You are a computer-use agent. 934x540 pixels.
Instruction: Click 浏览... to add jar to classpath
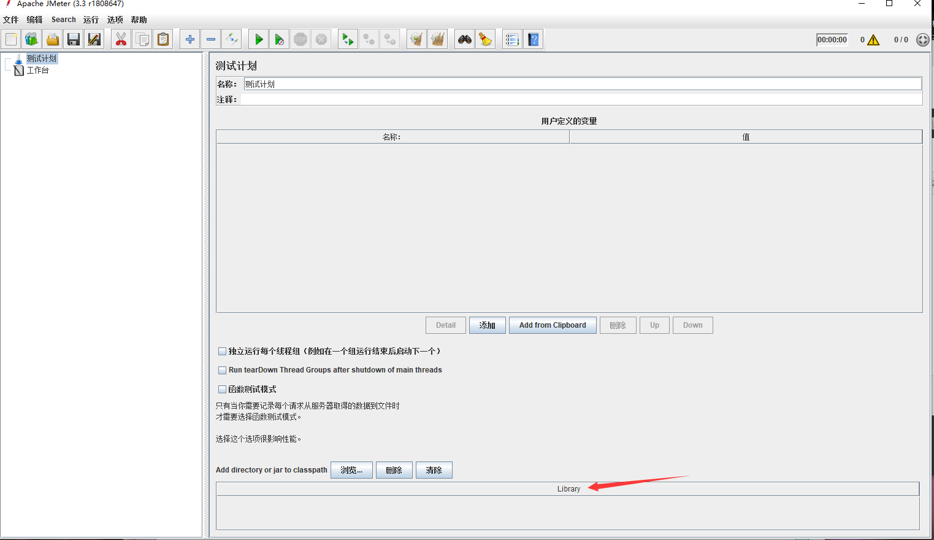click(351, 469)
